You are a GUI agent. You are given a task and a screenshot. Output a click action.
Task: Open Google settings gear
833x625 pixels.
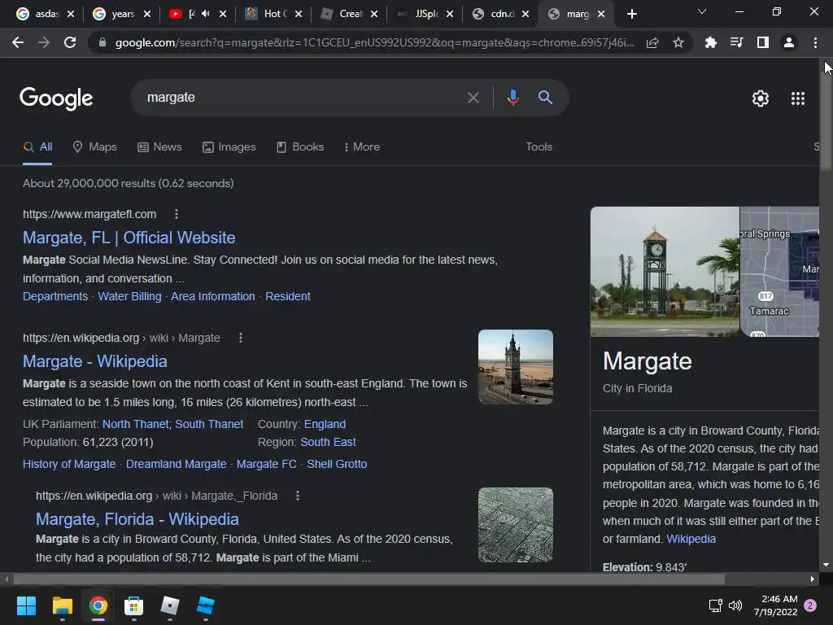[x=761, y=98]
